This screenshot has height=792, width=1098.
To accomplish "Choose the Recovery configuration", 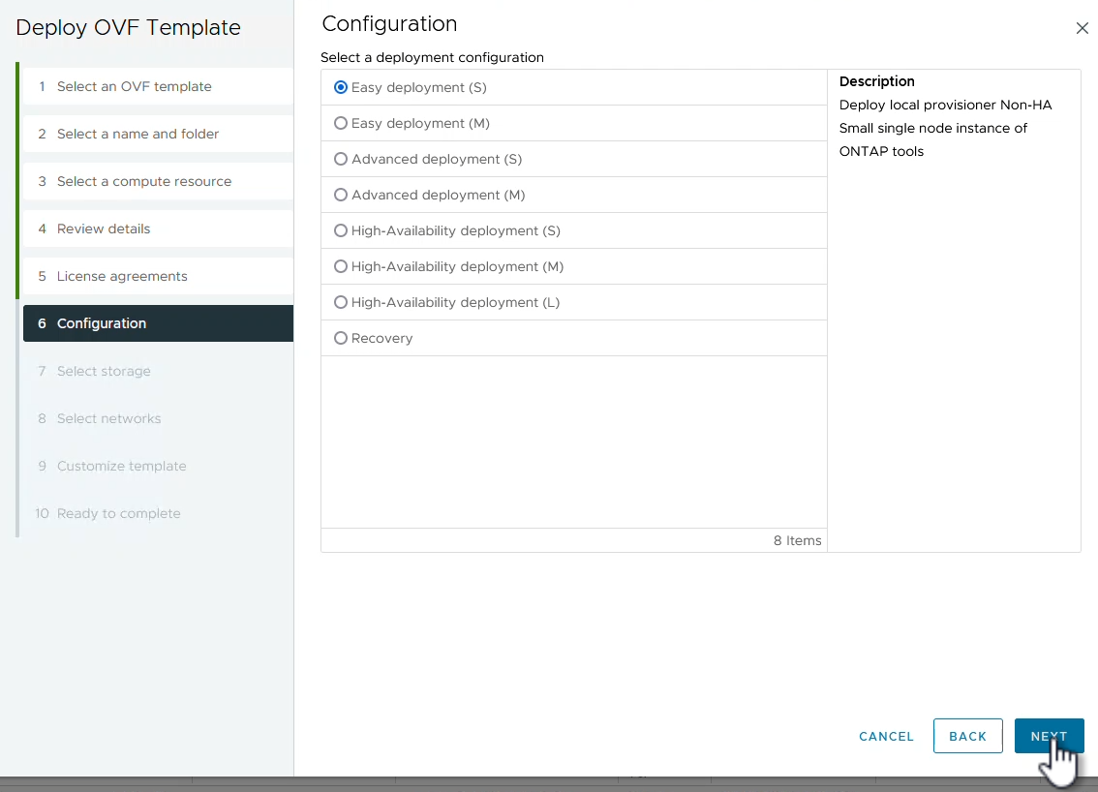I will [341, 338].
